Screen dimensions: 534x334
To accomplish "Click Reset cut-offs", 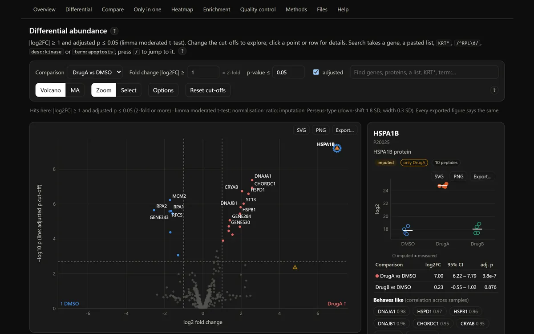I will point(208,90).
